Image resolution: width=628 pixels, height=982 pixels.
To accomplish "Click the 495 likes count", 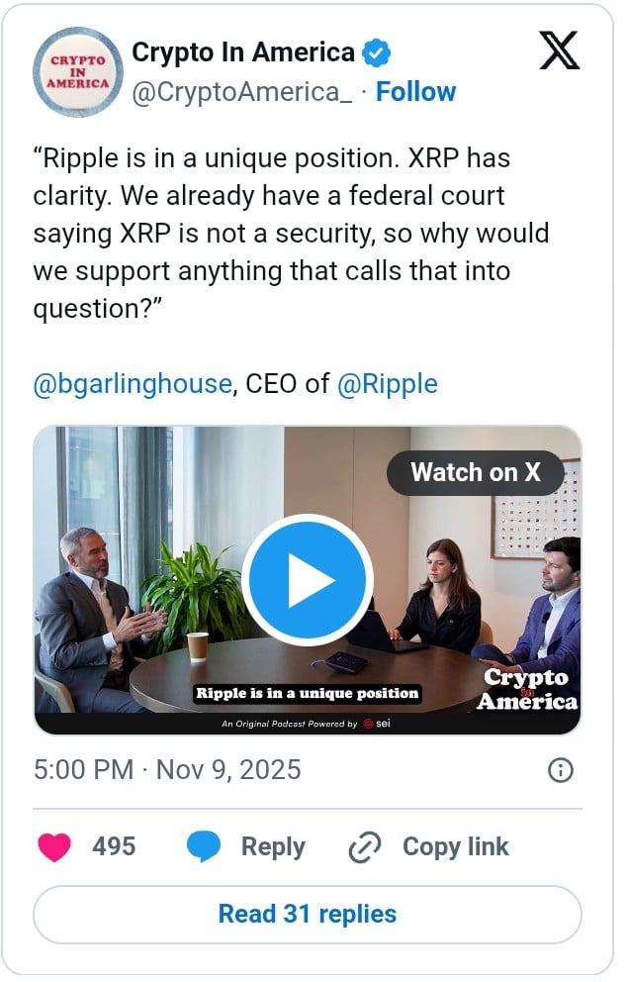I will [115, 847].
